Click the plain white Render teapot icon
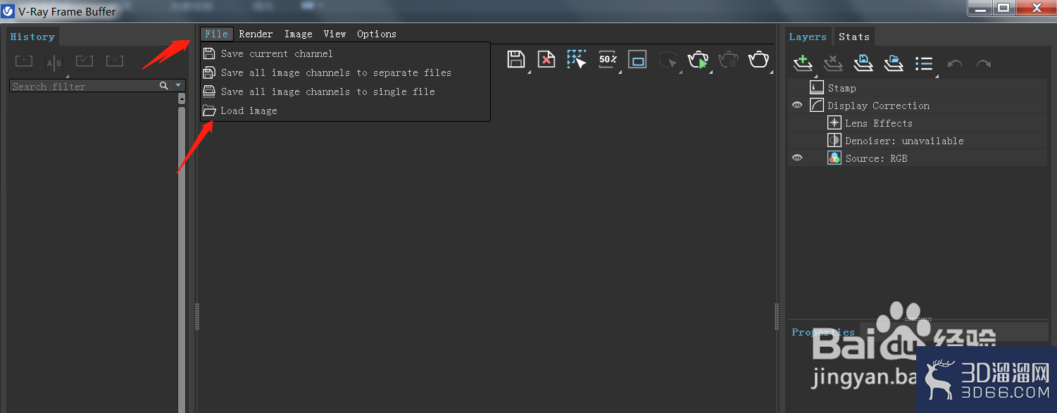The width and height of the screenshot is (1057, 413). 758,60
